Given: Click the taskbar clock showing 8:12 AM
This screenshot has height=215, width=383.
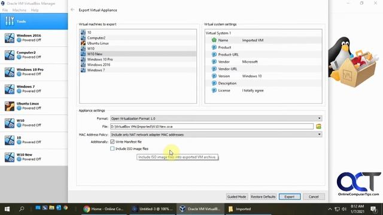Looking at the screenshot, I should 357,209.
